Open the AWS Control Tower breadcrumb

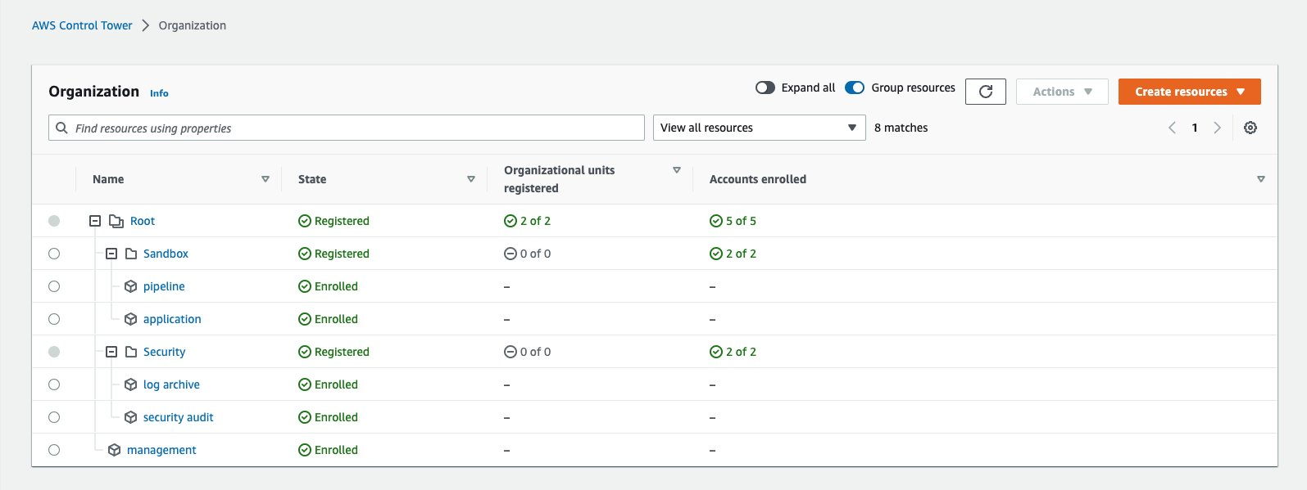click(x=82, y=25)
